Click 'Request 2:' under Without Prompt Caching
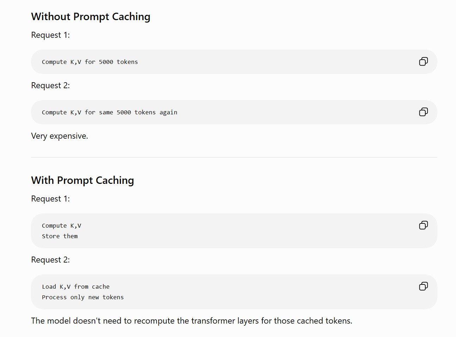This screenshot has height=337, width=456. point(50,85)
